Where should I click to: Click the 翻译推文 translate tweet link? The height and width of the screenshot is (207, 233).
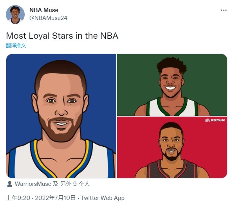click(x=16, y=45)
